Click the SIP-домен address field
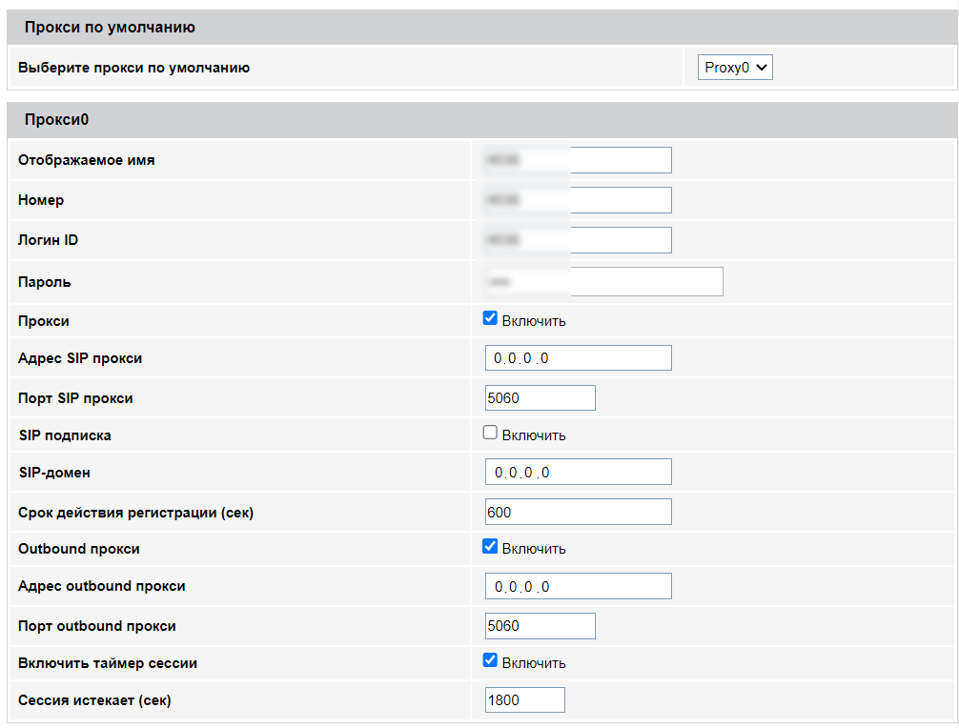 pyautogui.click(x=578, y=472)
